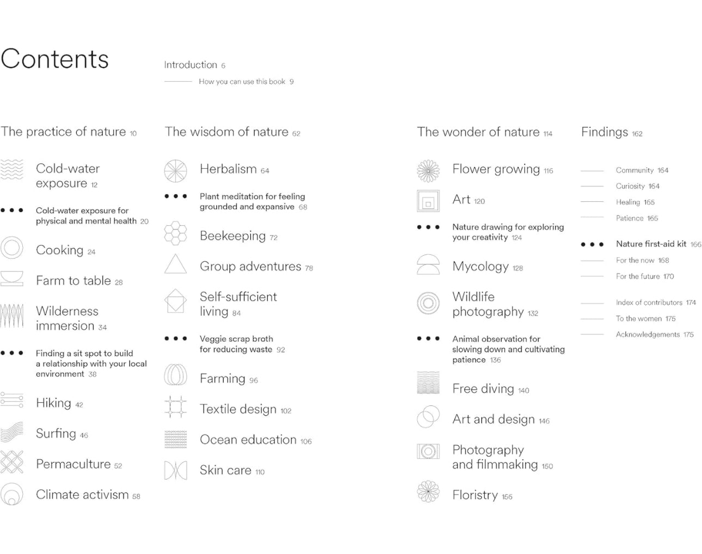
Task: Click the nested squares icon beside Art
Action: [428, 201]
